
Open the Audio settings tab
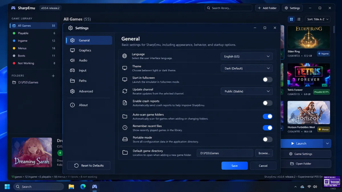[89, 60]
